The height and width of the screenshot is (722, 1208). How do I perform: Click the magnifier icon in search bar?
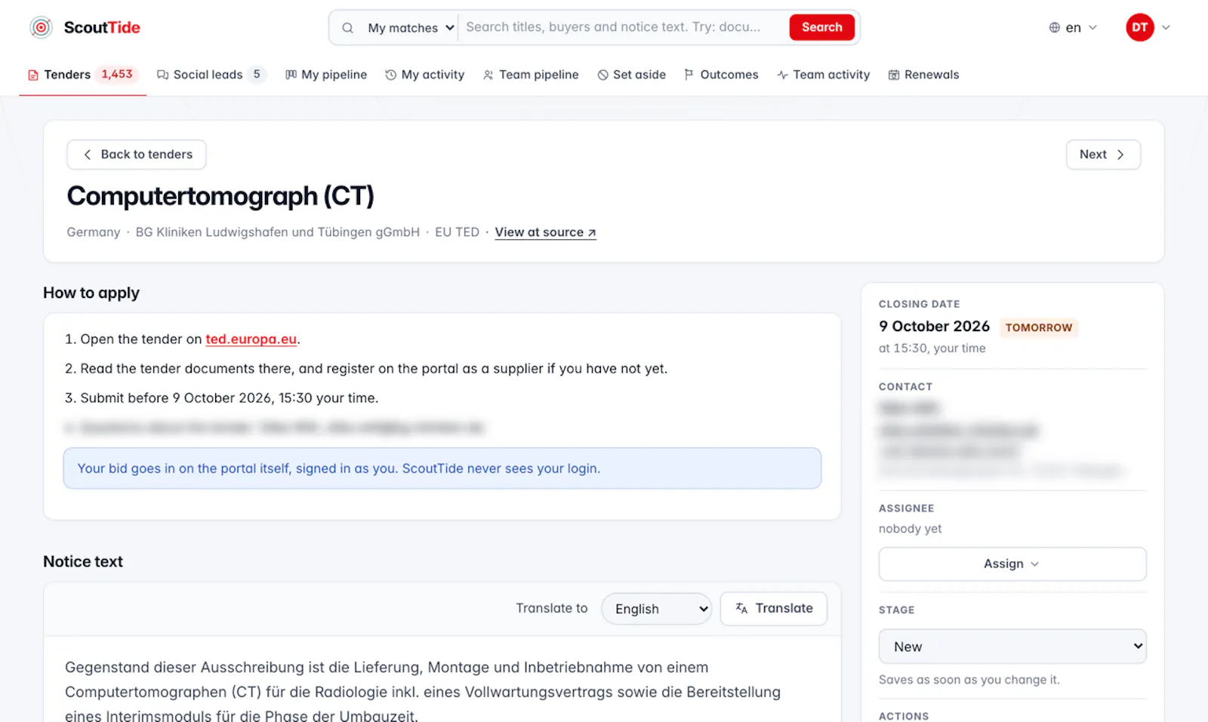[x=347, y=28]
